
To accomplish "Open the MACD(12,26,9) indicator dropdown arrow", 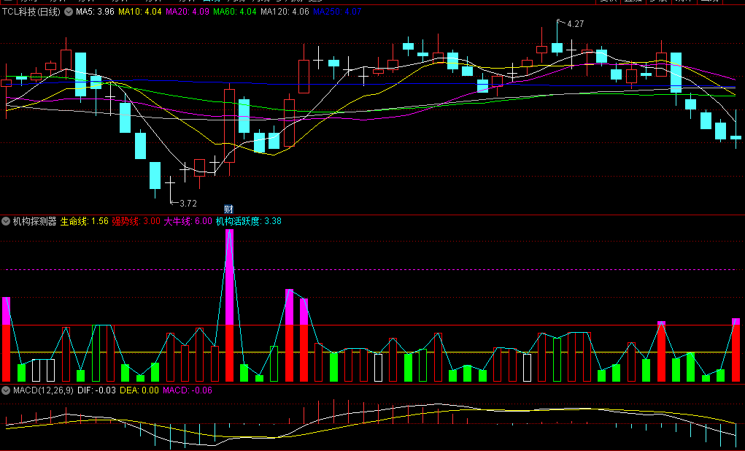I will click(x=6, y=390).
